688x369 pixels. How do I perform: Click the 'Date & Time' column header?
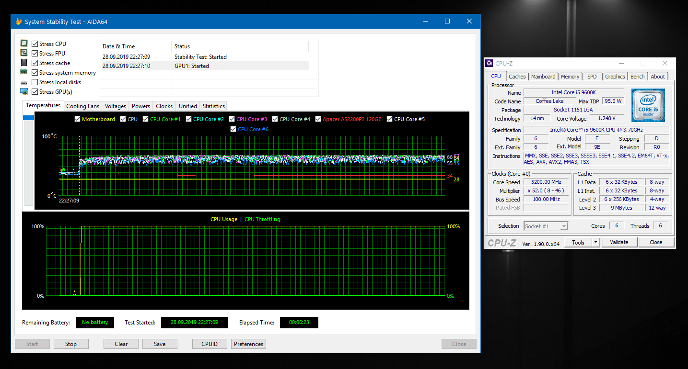pos(135,46)
